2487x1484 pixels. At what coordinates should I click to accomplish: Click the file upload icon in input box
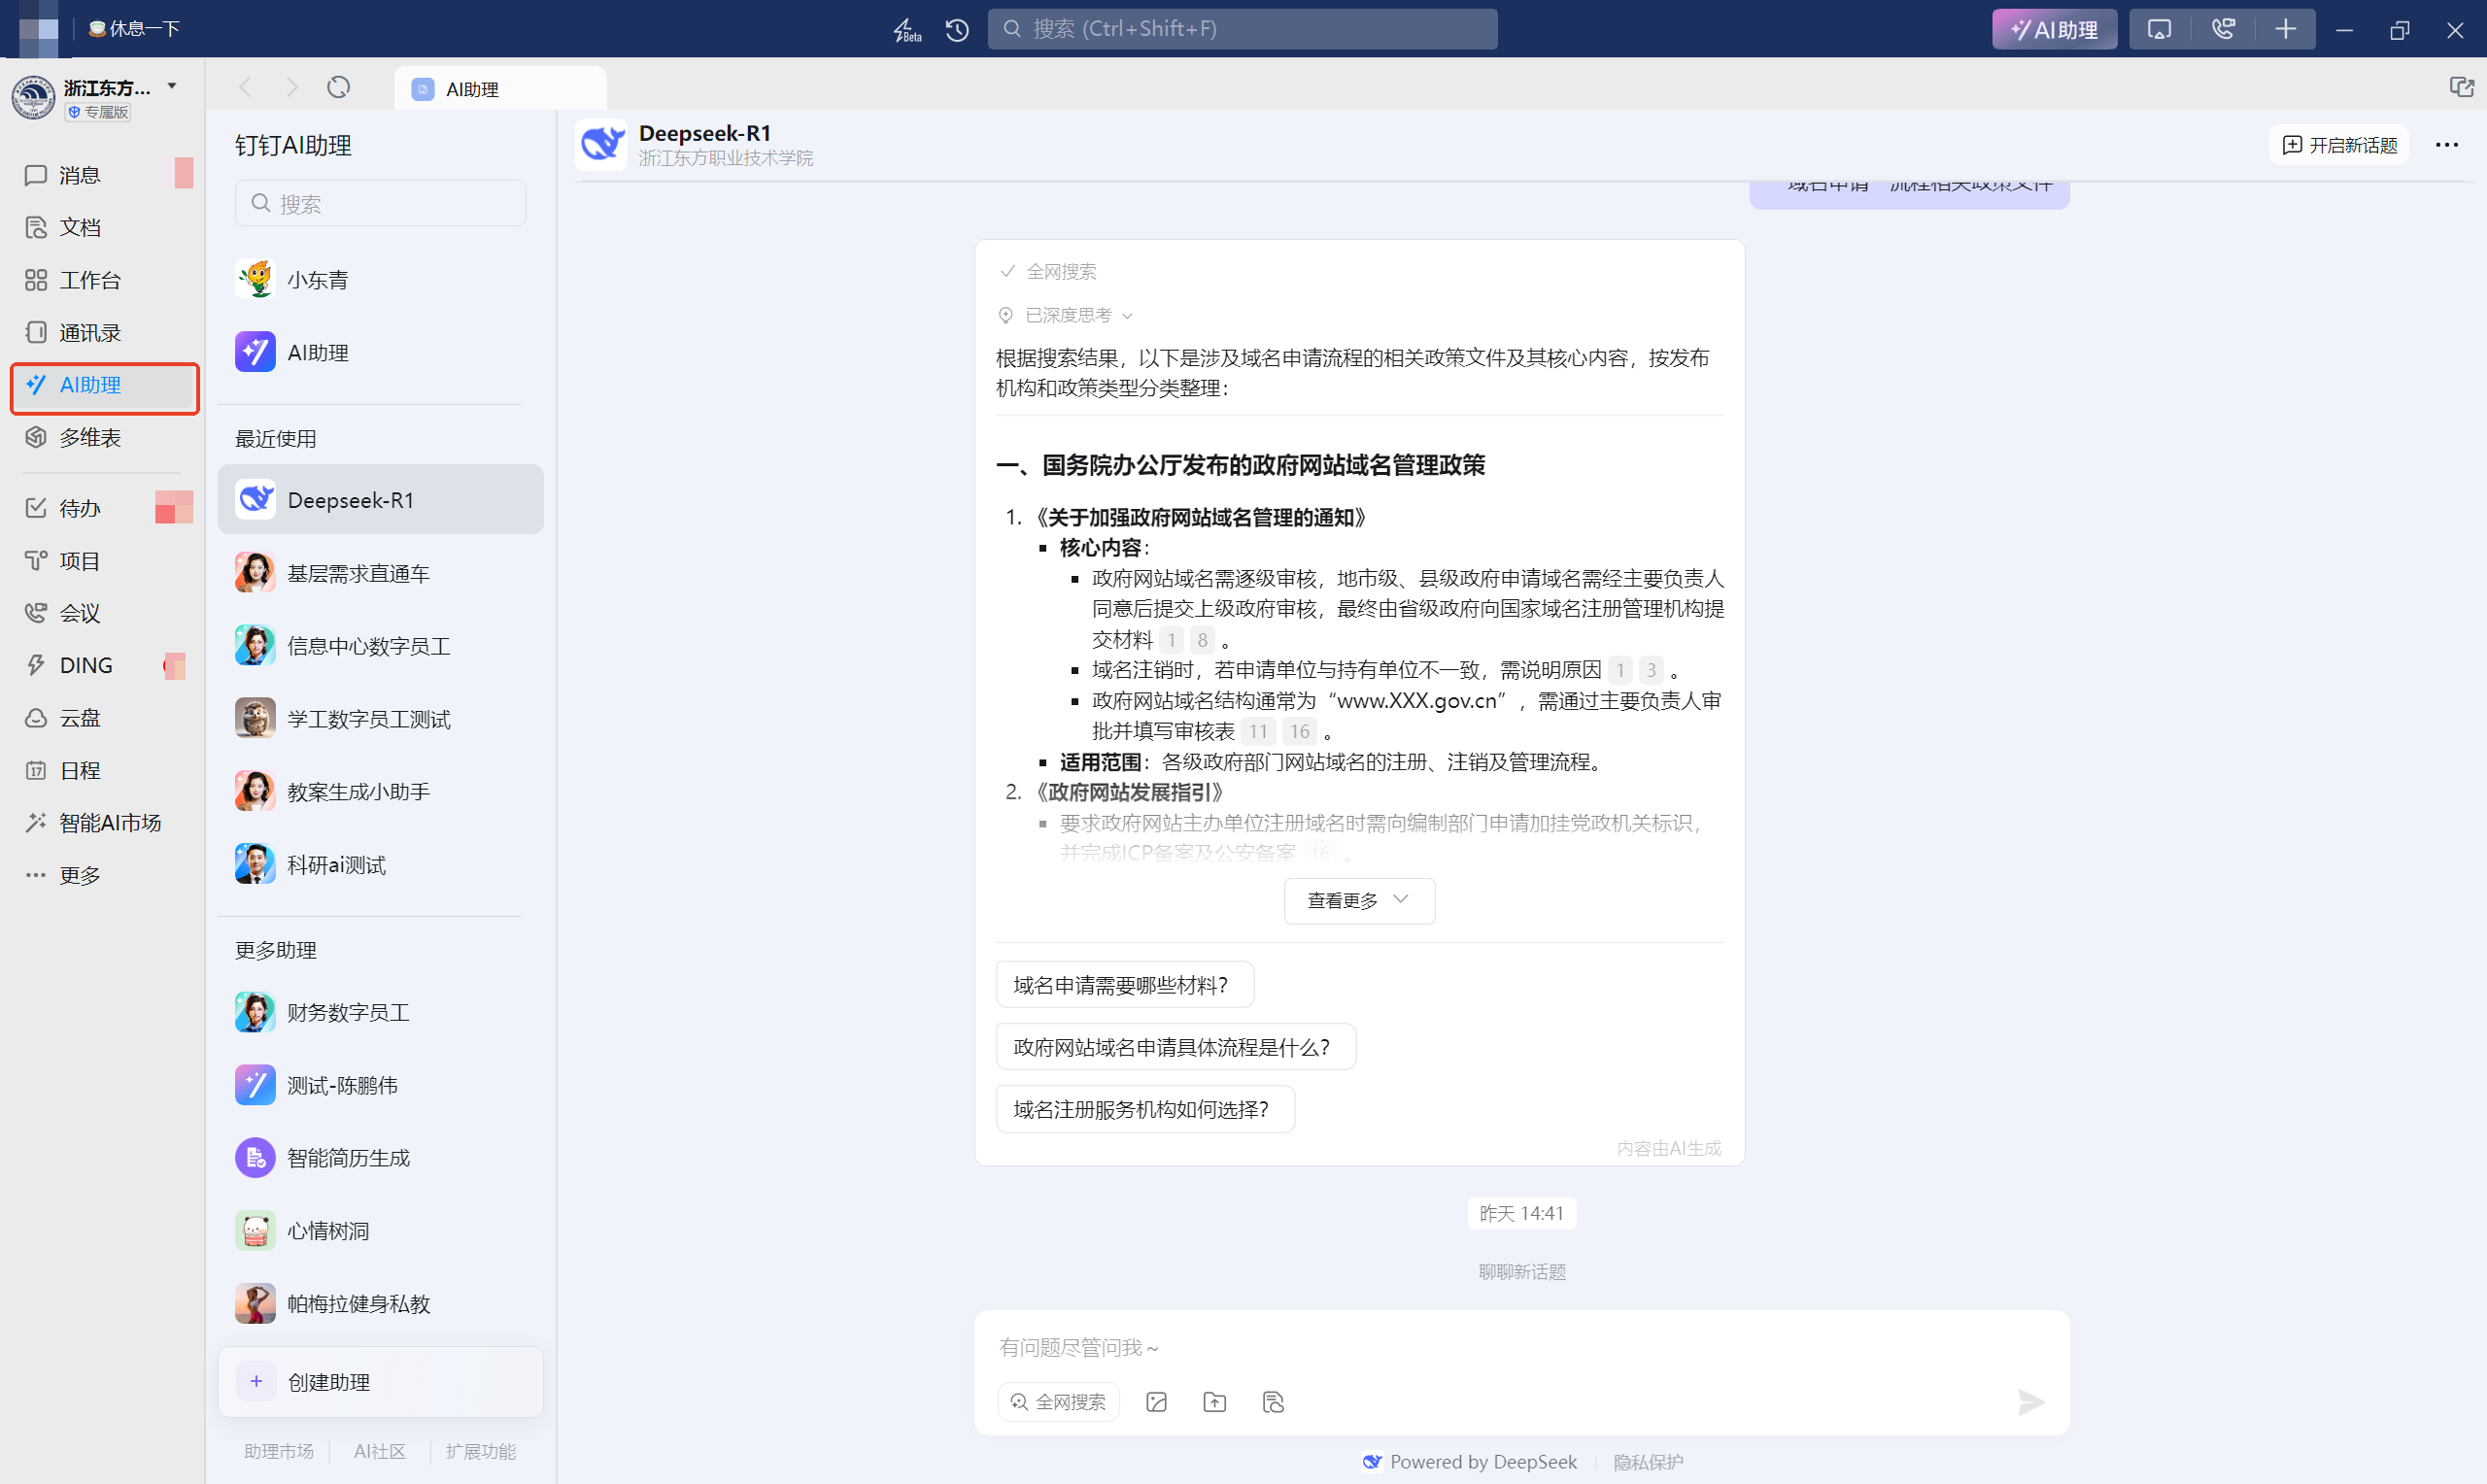pyautogui.click(x=1214, y=1402)
